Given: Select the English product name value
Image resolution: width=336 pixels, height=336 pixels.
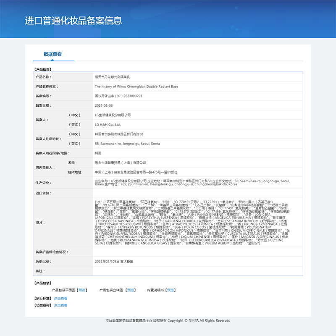Looking at the screenshot, I should click(136, 87).
